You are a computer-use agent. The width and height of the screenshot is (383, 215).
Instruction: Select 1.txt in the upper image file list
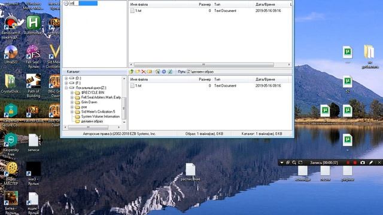(x=138, y=11)
